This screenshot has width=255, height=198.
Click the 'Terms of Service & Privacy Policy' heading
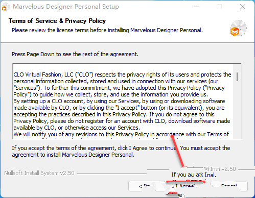(57, 21)
